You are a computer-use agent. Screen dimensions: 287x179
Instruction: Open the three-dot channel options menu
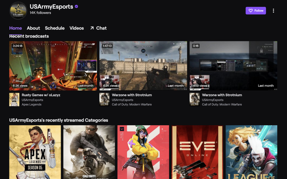[x=273, y=11]
